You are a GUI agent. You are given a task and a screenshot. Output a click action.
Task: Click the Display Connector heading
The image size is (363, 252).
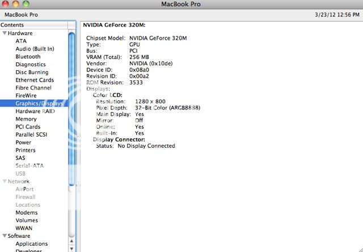pyautogui.click(x=119, y=140)
